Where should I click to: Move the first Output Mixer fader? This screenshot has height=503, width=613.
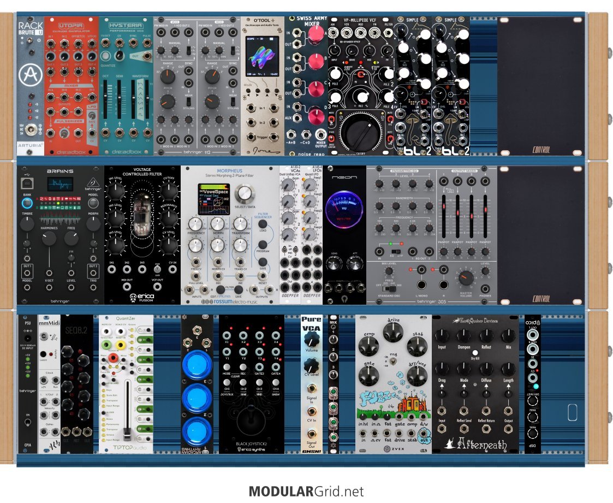444,215
